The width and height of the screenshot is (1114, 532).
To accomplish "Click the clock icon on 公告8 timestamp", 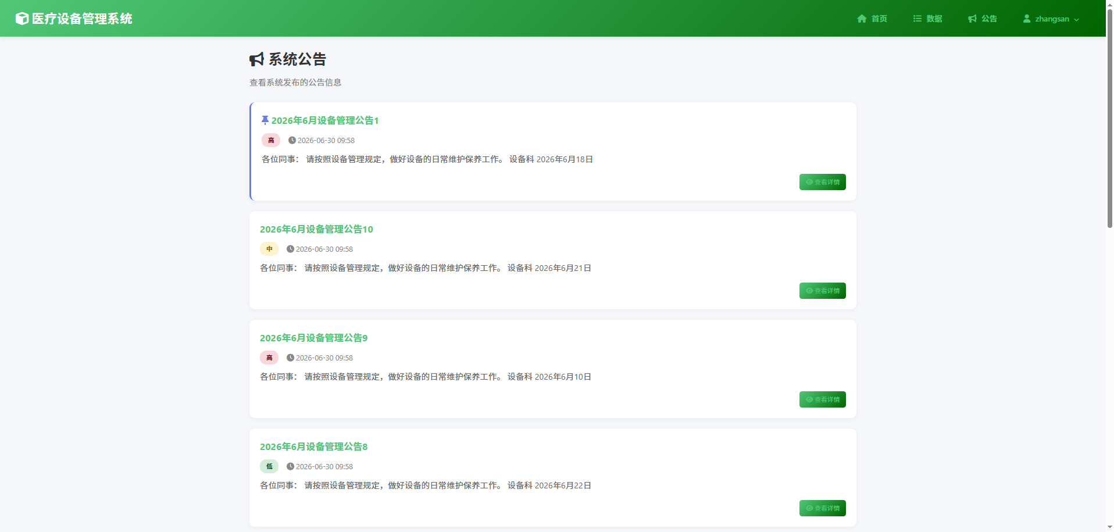I will pyautogui.click(x=290, y=466).
